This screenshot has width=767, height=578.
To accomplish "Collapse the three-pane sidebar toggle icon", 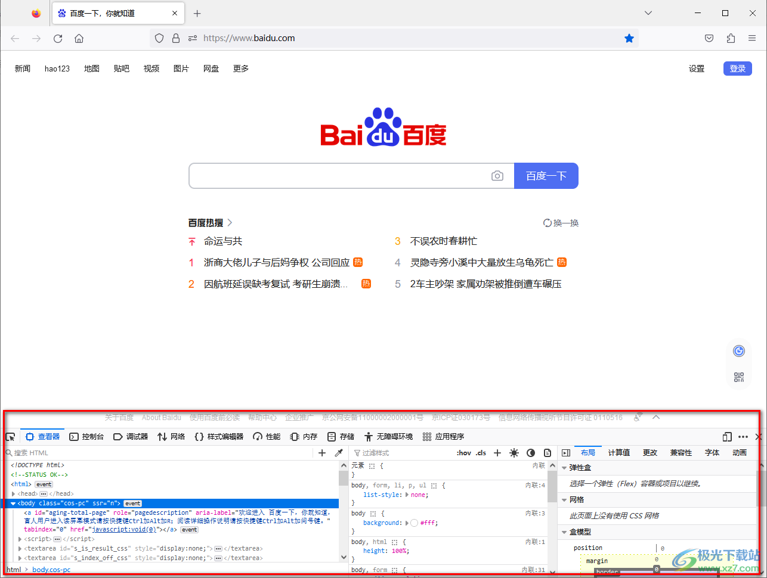I will [566, 453].
